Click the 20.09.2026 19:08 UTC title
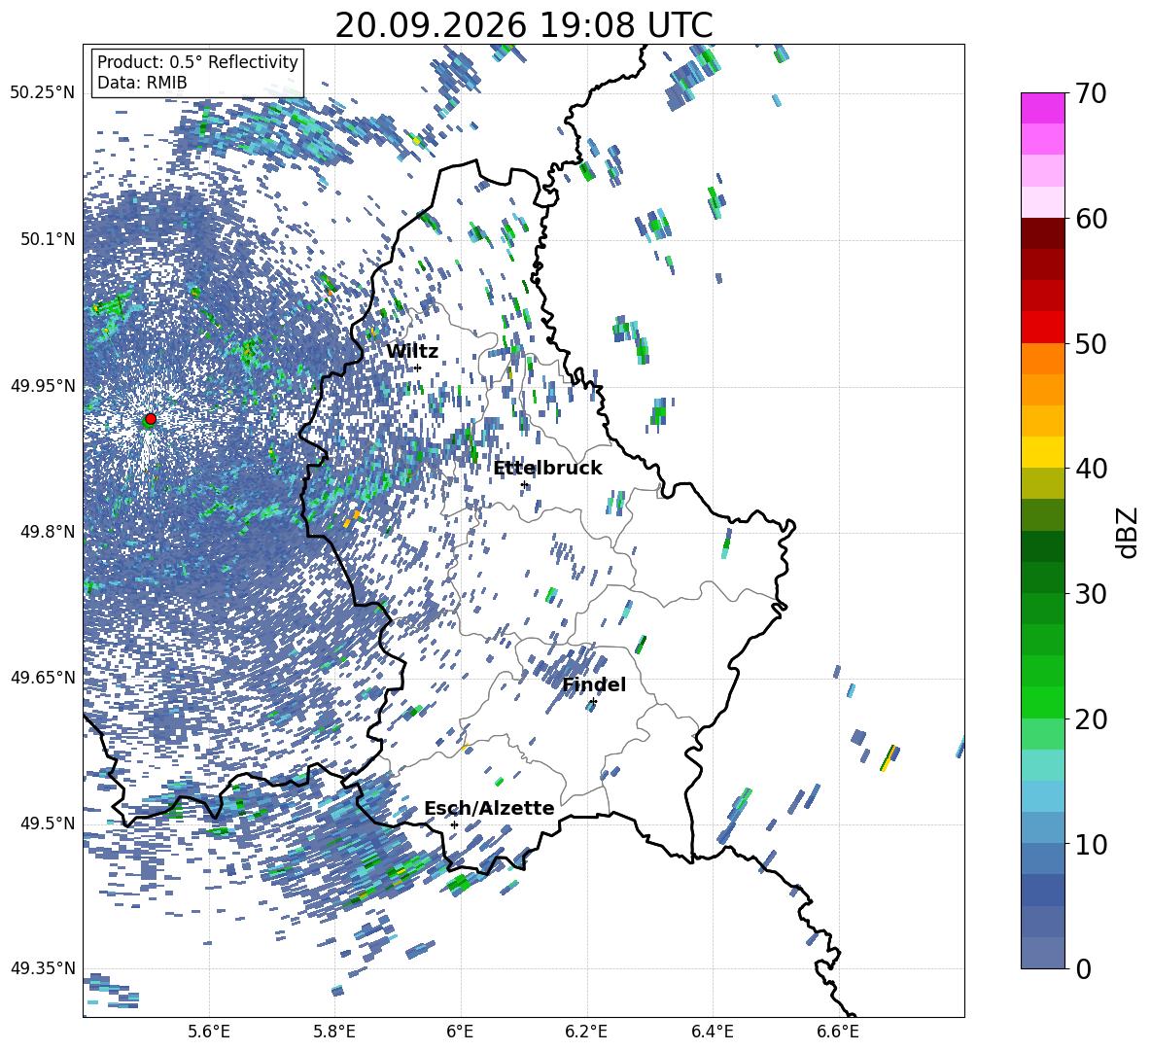Viewport: 1151px width, 1051px height. point(523,25)
